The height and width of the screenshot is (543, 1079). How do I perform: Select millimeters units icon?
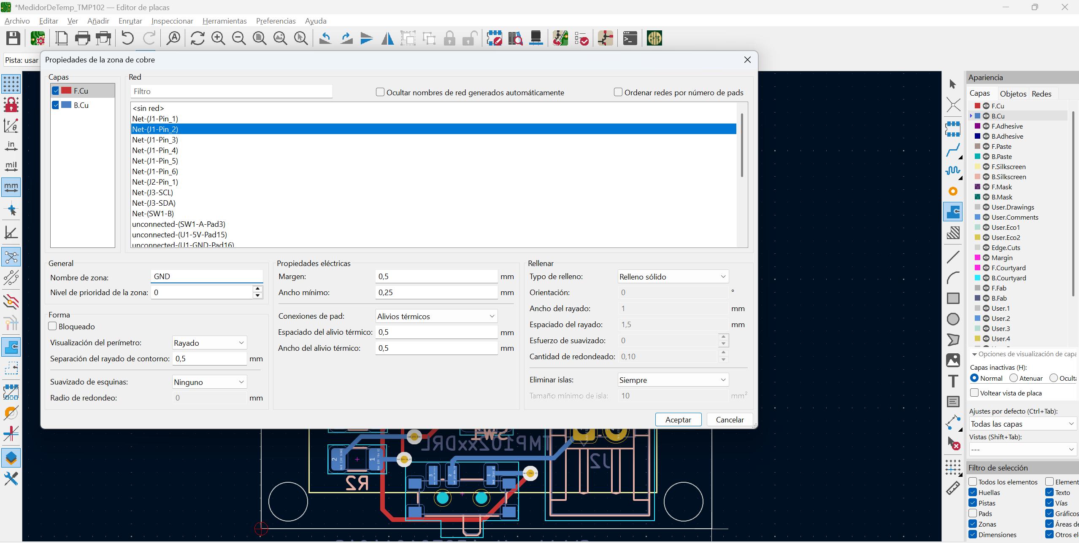pos(11,187)
